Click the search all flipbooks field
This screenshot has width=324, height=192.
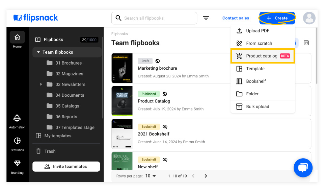(x=154, y=18)
